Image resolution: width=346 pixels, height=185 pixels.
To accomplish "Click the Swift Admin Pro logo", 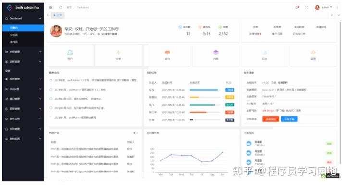I will click(23, 8).
